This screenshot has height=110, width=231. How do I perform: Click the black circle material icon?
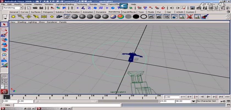pyautogui.click(x=136, y=16)
